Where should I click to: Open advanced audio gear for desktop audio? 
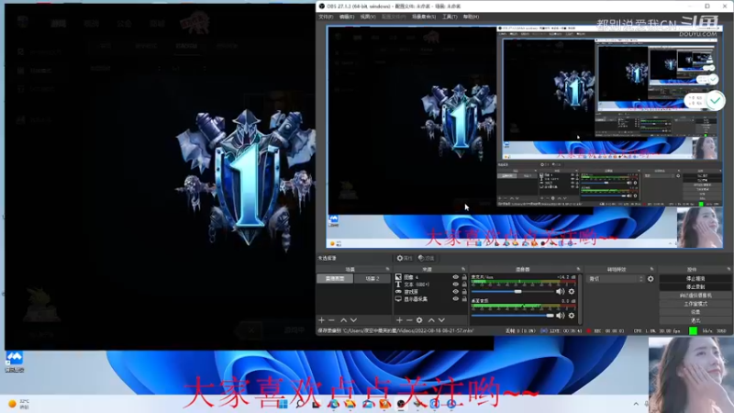tap(571, 316)
